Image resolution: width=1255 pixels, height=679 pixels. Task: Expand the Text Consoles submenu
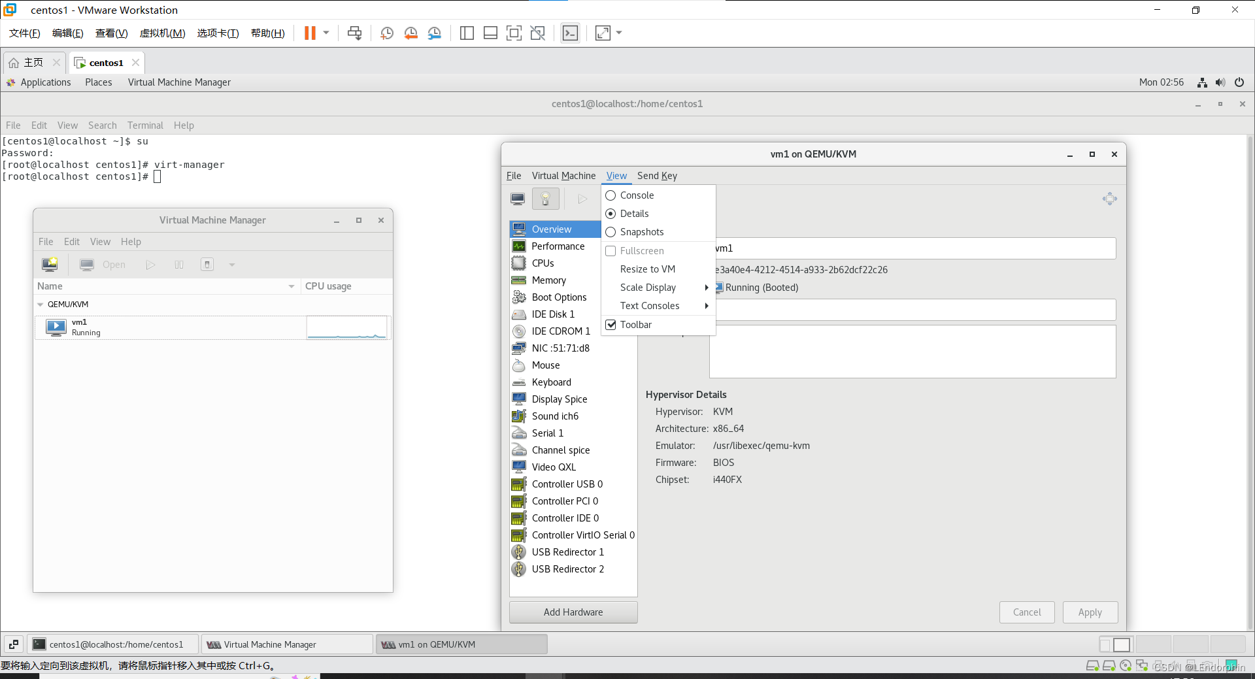(x=658, y=306)
